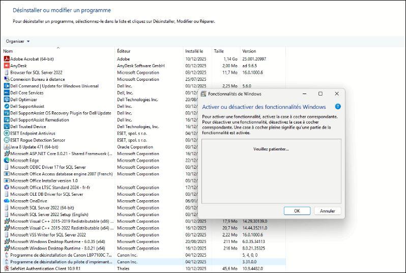Click the Microsoft OneDrive cloud icon

[7, 201]
